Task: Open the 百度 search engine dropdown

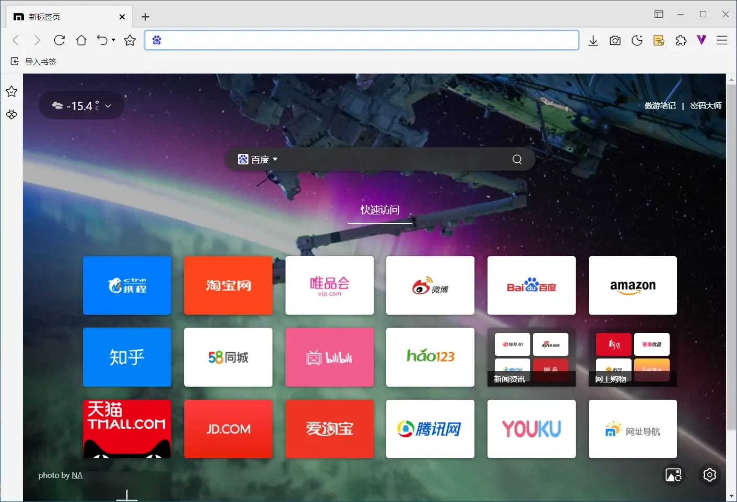Action: pyautogui.click(x=258, y=159)
